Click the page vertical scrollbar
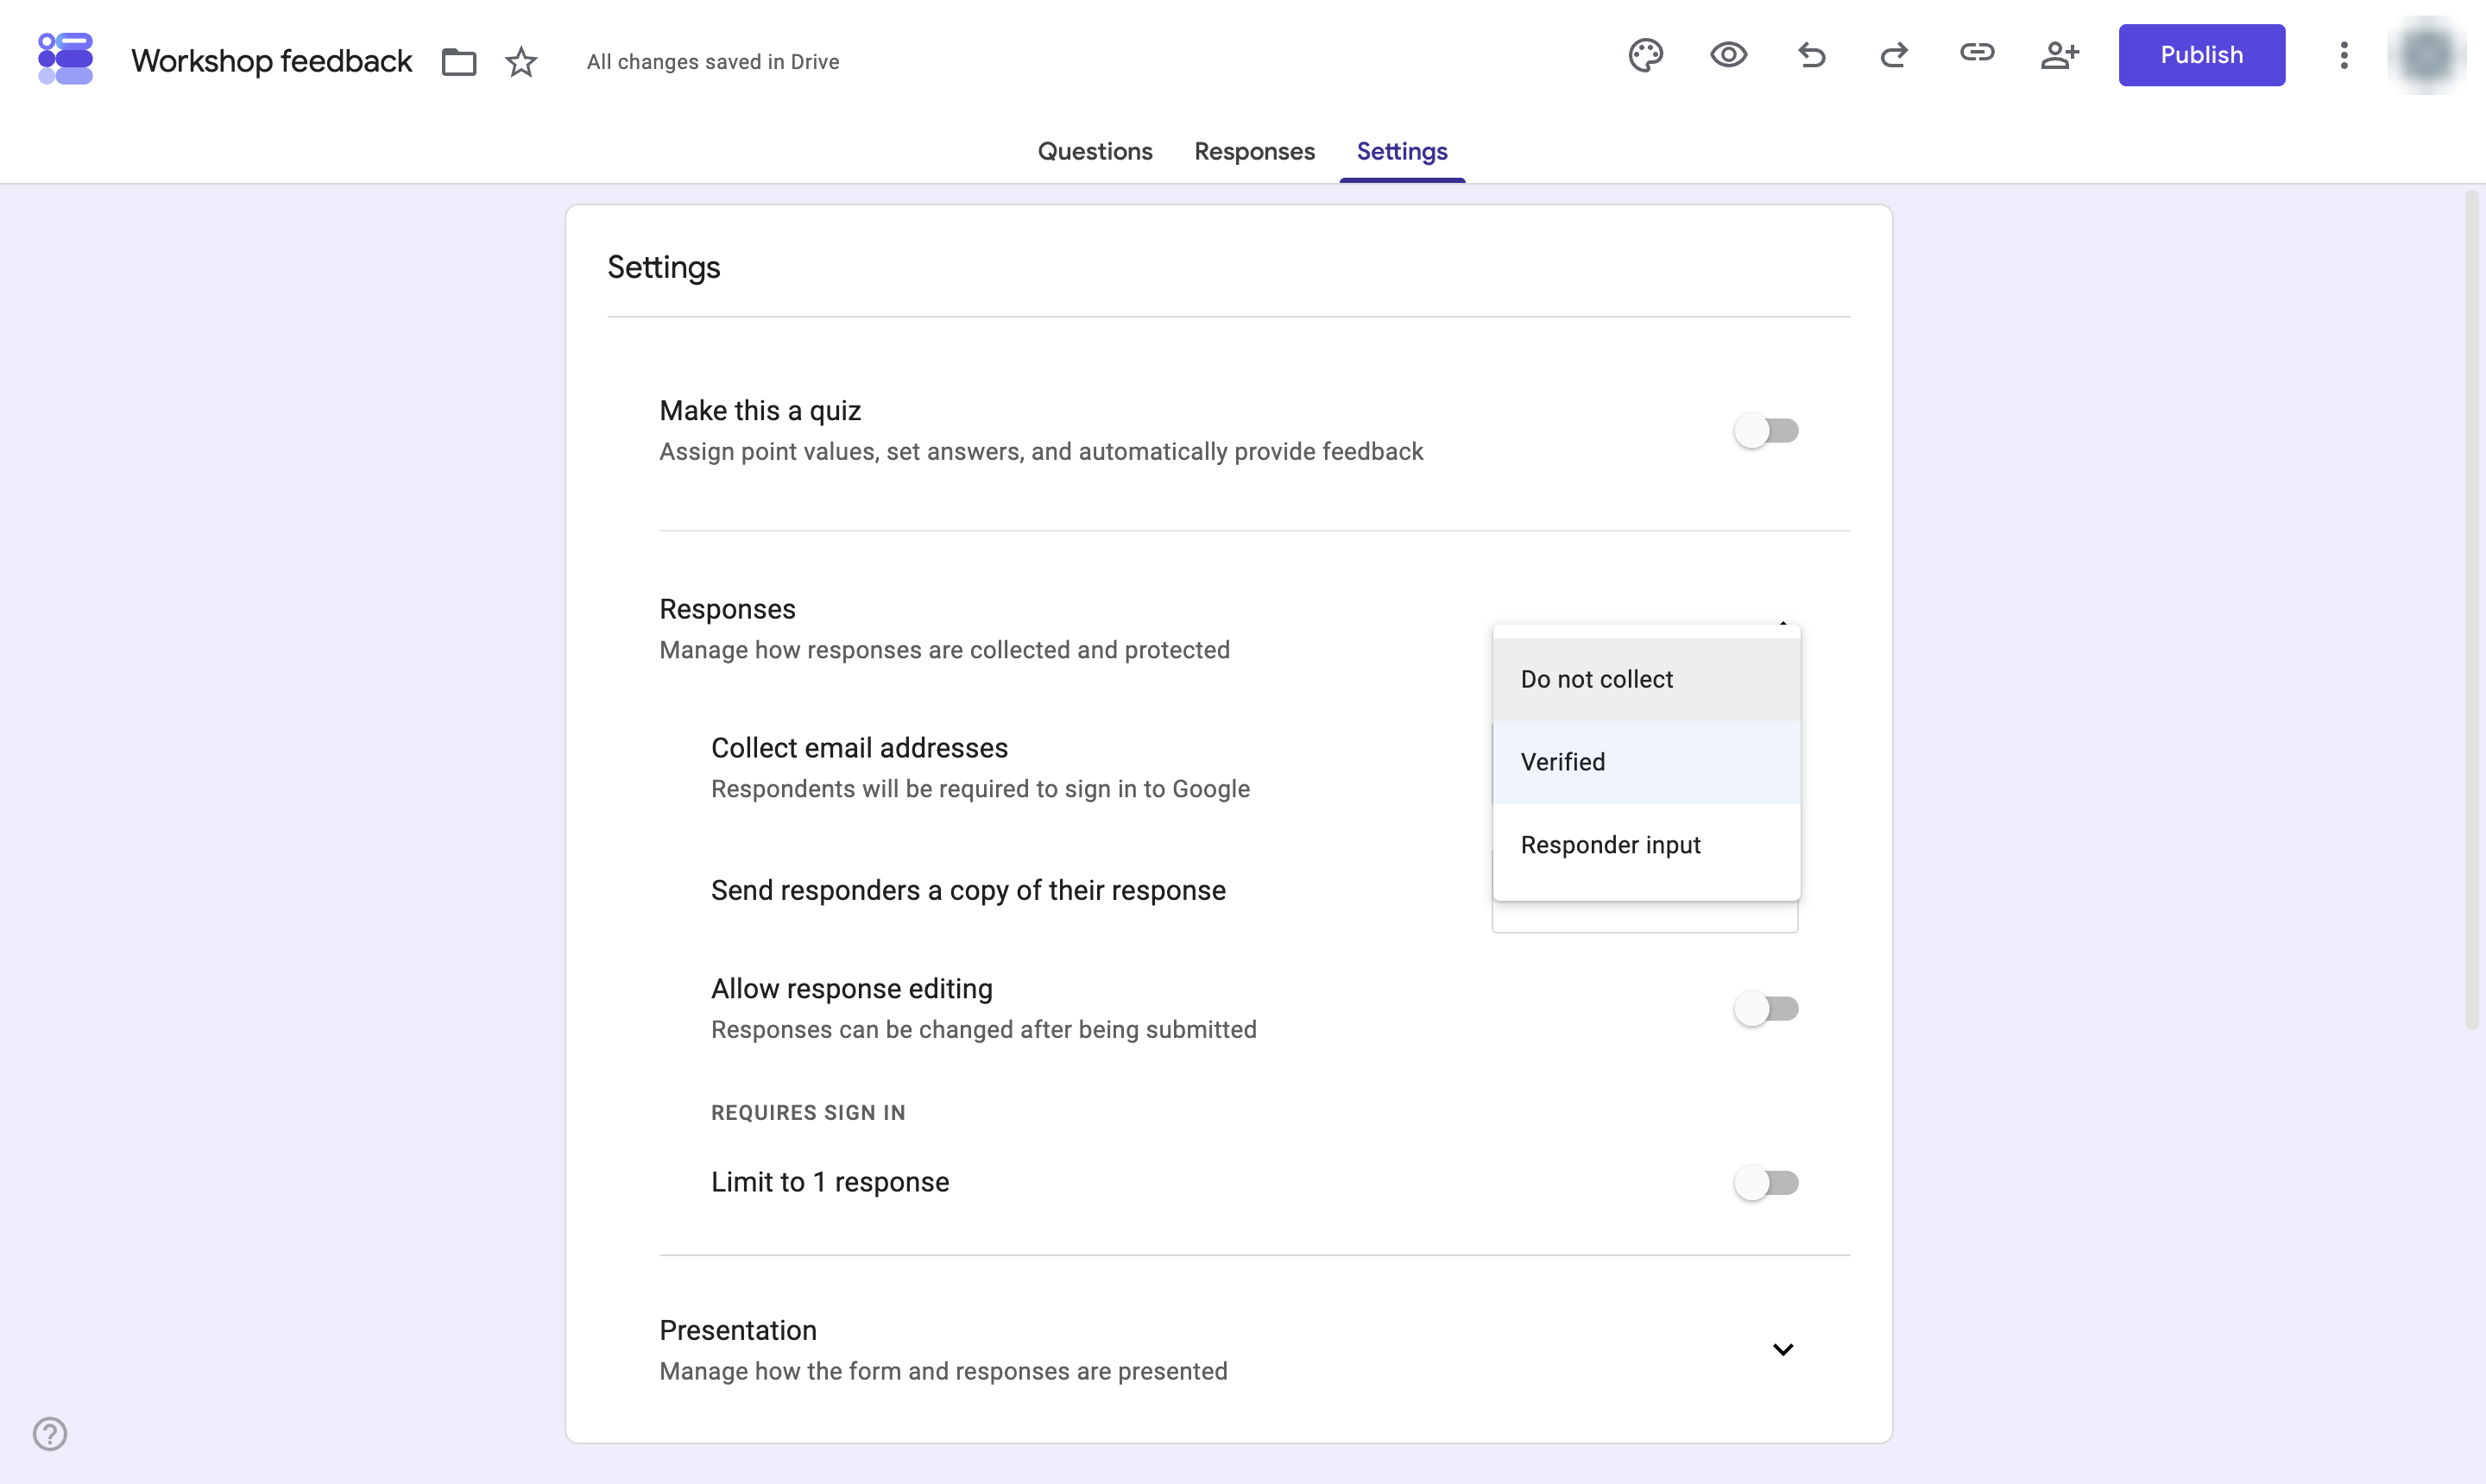Image resolution: width=2486 pixels, height=1484 pixels. point(2472,610)
